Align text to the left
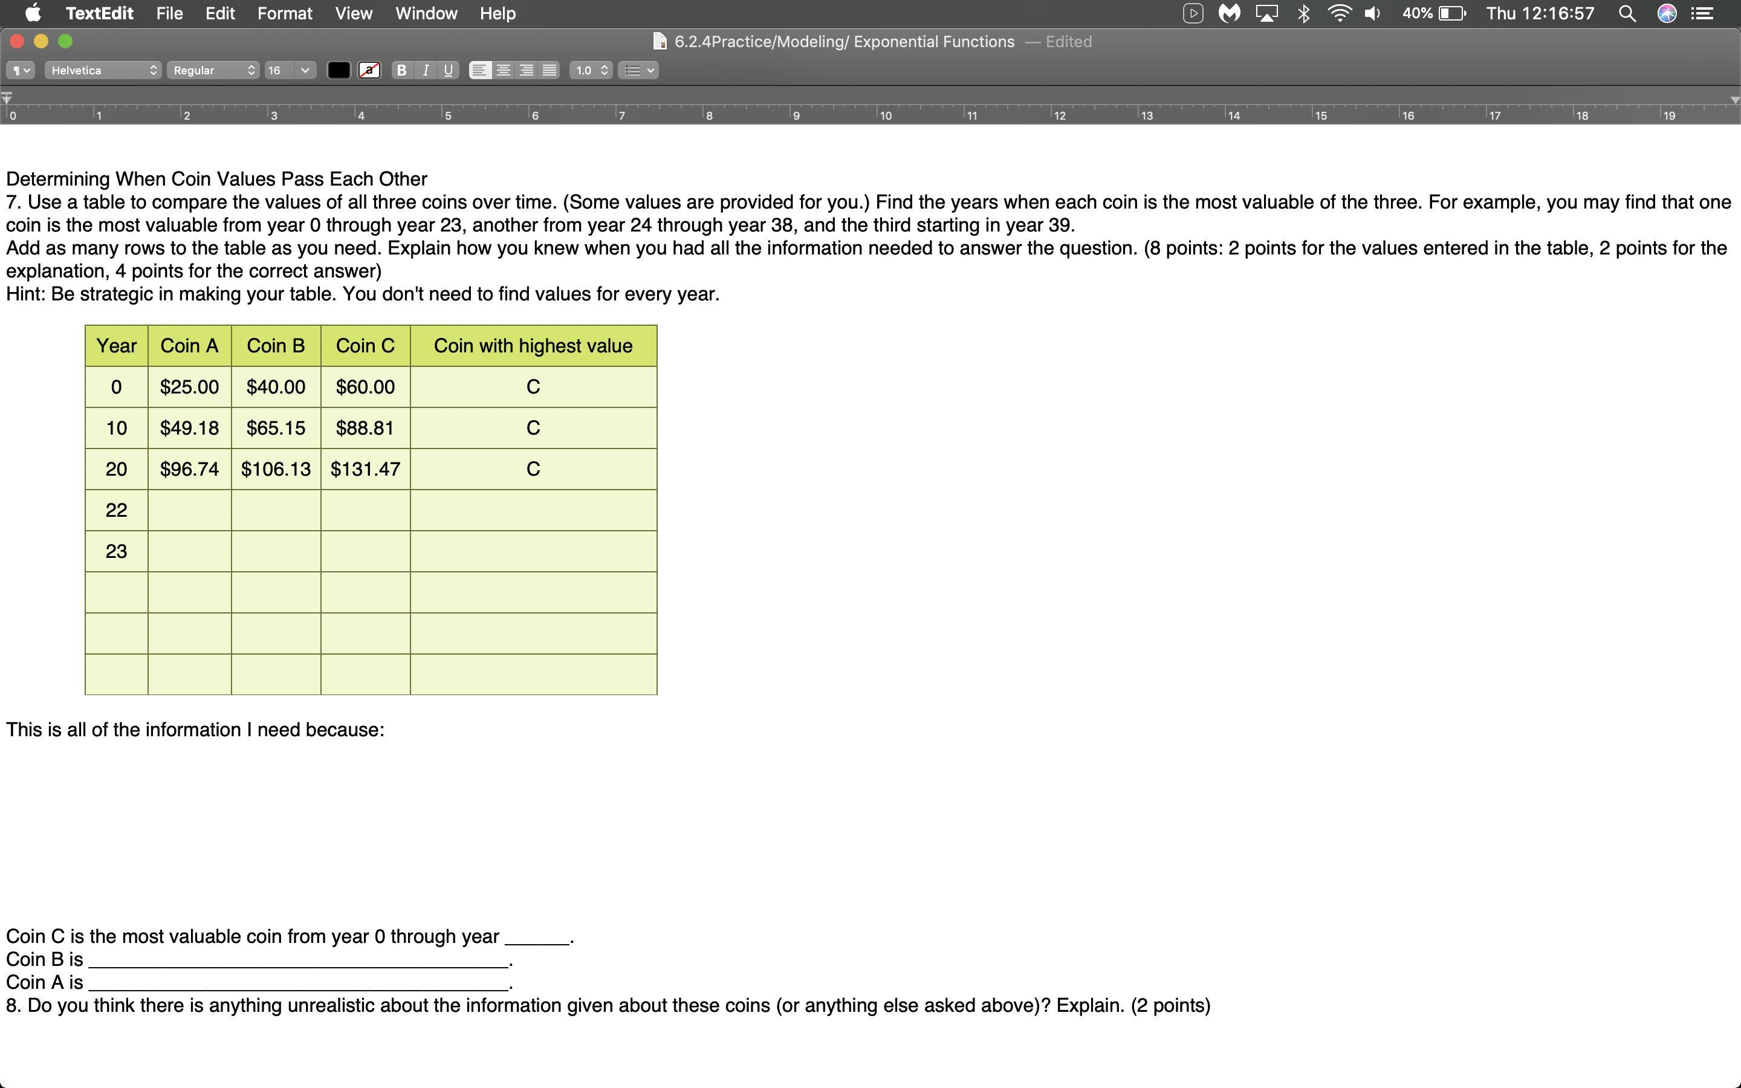The width and height of the screenshot is (1741, 1088). click(x=480, y=70)
